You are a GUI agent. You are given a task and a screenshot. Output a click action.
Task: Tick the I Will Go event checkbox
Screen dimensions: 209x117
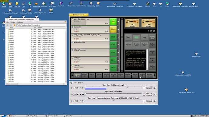coord(72,65)
